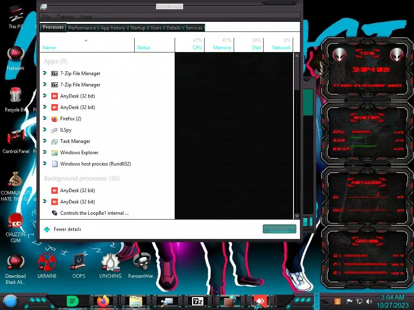Open the UKRAINE desktop icon

tap(47, 266)
